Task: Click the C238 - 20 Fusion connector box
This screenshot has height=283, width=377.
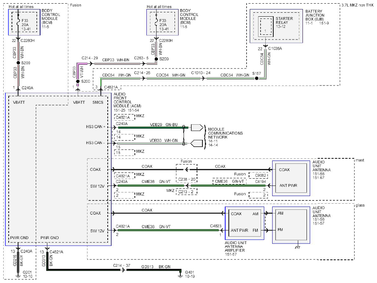Action: pyautogui.click(x=187, y=173)
